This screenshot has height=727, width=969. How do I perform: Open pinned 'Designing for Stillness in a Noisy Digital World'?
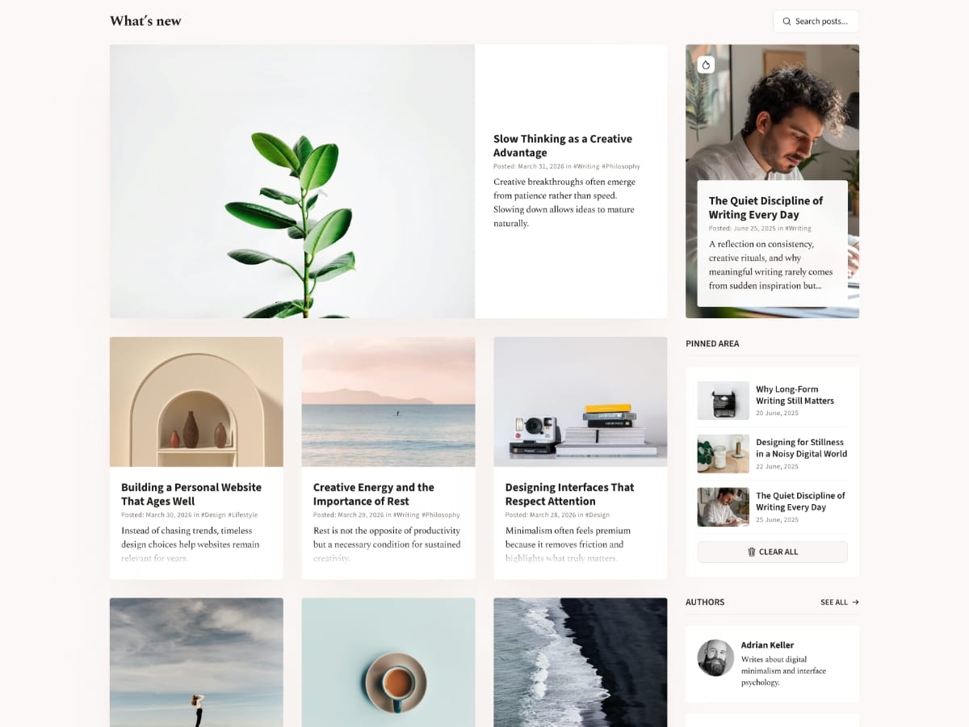(x=801, y=448)
